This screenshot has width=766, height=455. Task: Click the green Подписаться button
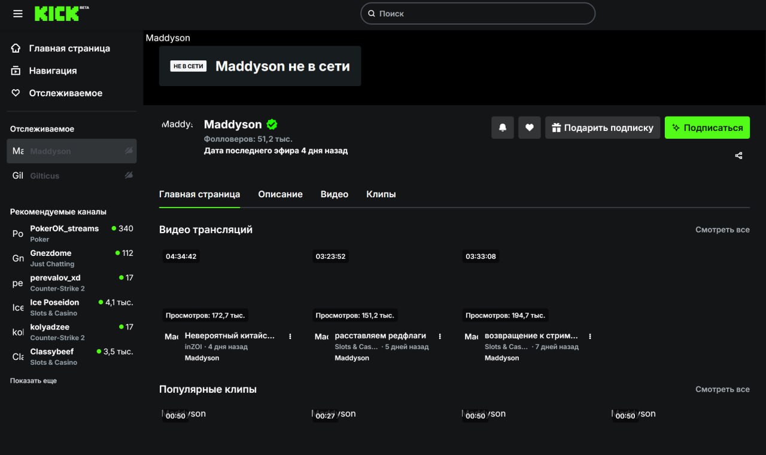pos(707,127)
